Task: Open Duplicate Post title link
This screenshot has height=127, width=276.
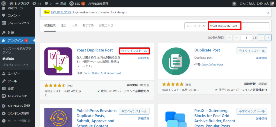Action: pyautogui.click(x=207, y=50)
